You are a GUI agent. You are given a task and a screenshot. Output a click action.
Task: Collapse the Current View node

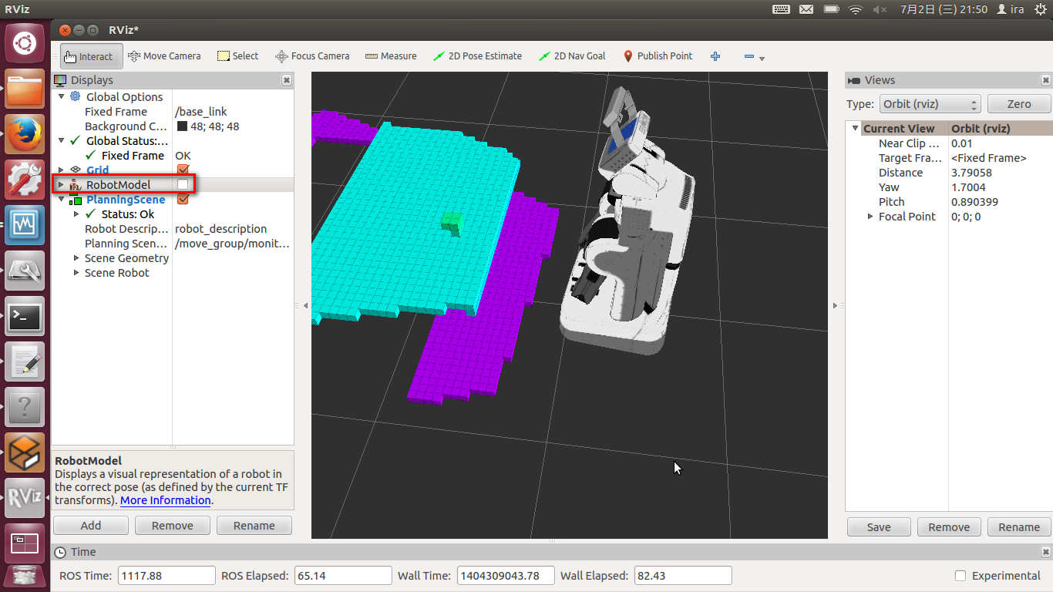click(x=855, y=129)
